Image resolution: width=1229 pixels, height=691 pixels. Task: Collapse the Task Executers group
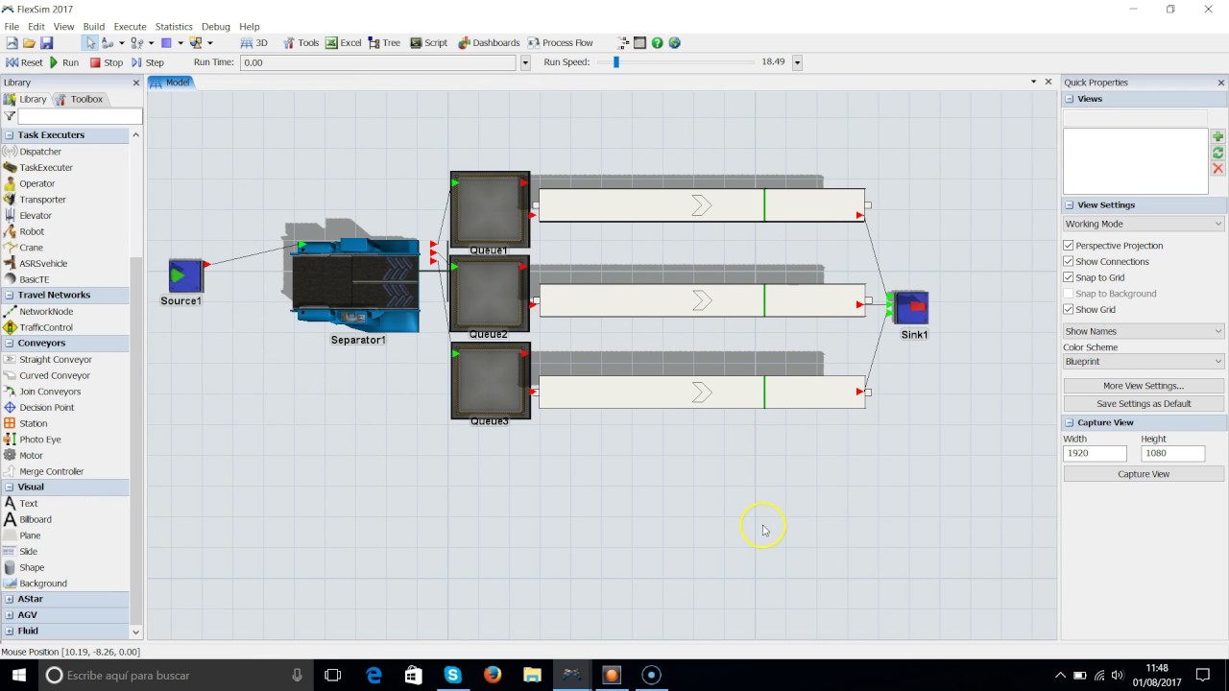[x=10, y=135]
